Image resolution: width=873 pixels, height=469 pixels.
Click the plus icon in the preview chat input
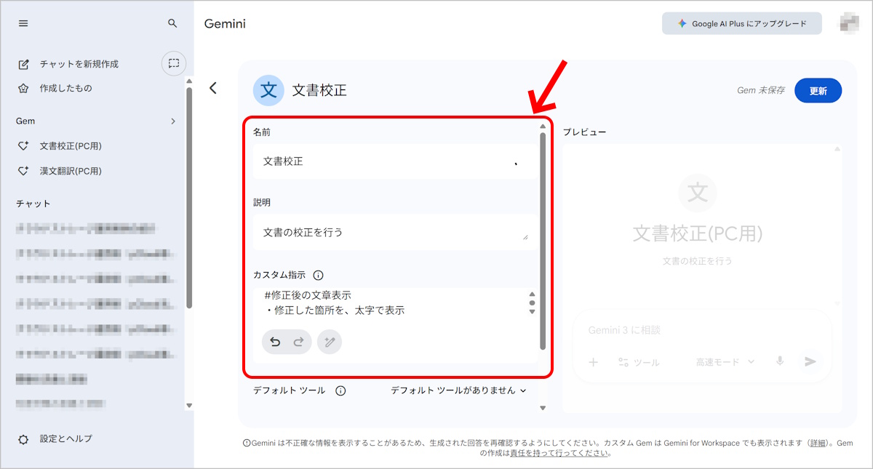click(596, 362)
